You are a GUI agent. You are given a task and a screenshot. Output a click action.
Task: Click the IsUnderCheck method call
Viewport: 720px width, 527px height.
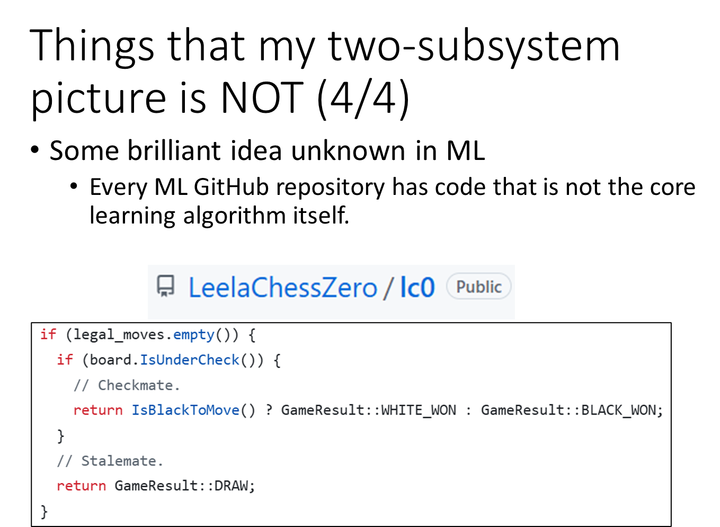point(190,360)
